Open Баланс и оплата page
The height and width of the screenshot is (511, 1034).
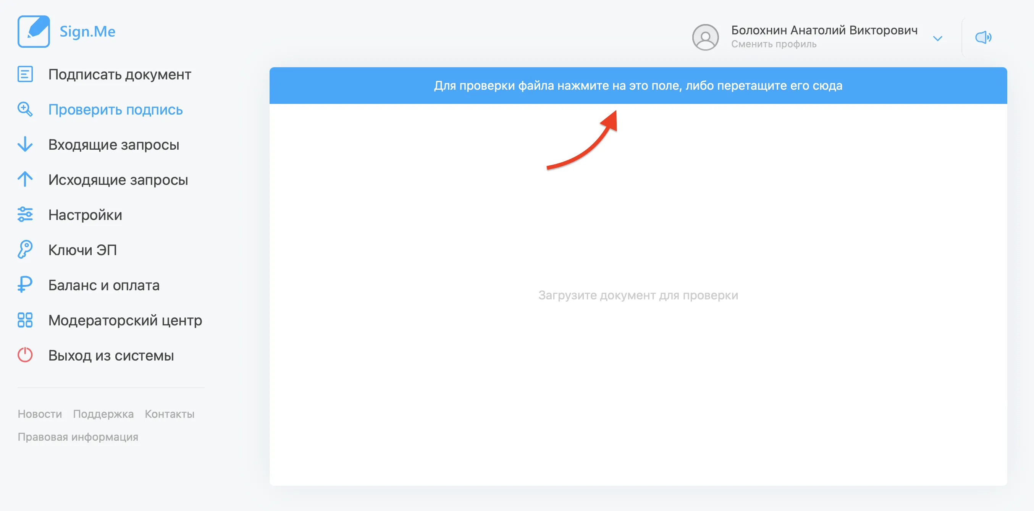104,285
